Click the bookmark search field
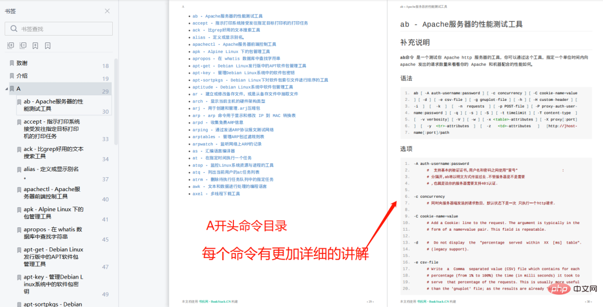 pyautogui.click(x=59, y=29)
